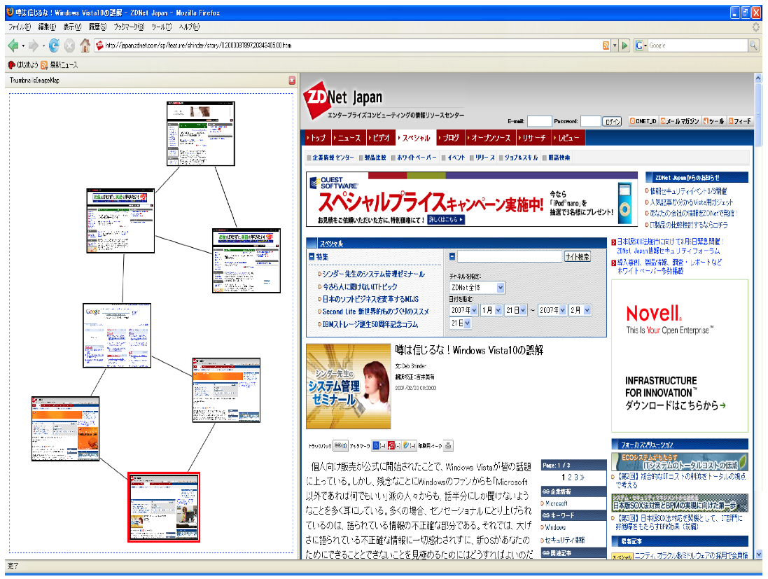This screenshot has width=768, height=579.
Task: Go to page 2 of the article
Action: pyautogui.click(x=570, y=477)
